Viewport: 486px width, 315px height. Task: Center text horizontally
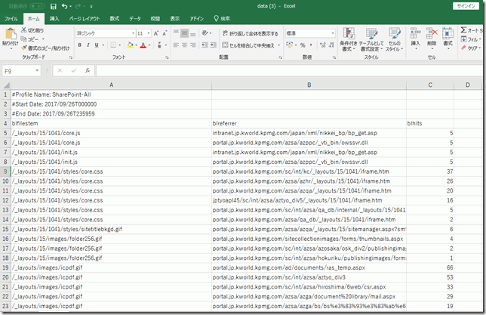(184, 45)
